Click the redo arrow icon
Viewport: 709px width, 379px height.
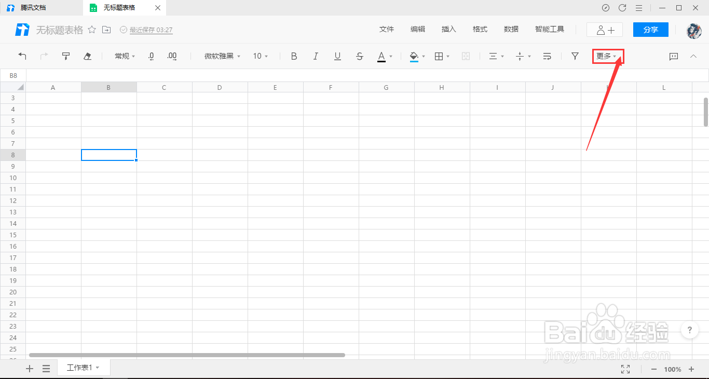point(44,56)
